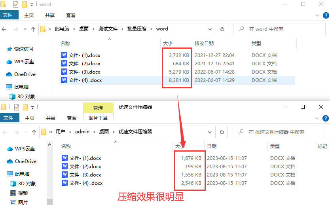Open 共享 tab in 优速文件压缩器 window
This screenshot has height=205, width=330.
[x=51, y=118]
